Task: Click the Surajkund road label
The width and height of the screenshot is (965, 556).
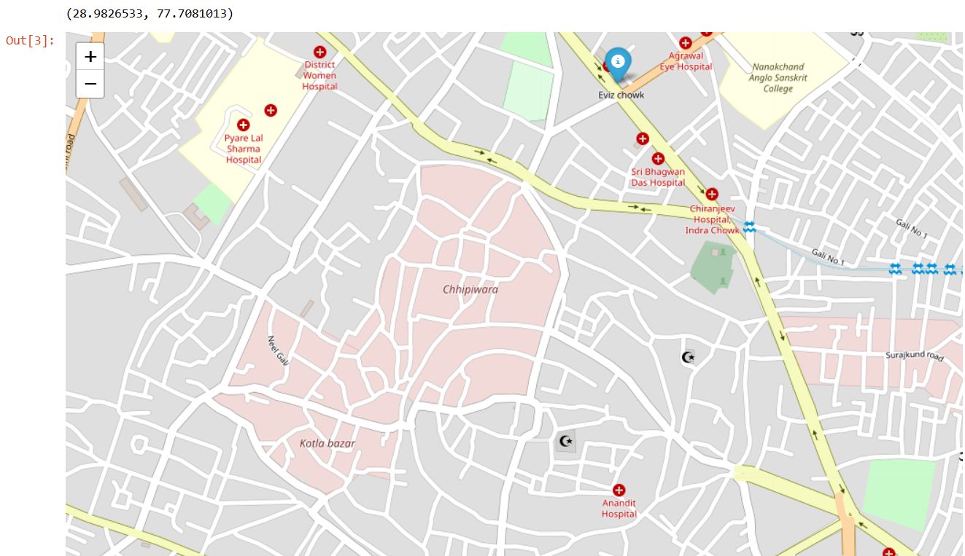Action: [915, 355]
